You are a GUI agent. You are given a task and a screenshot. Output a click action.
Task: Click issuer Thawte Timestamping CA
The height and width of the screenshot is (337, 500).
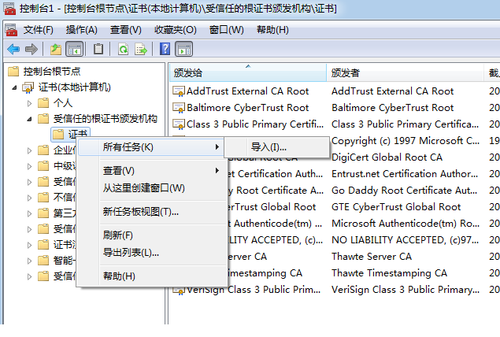[x=389, y=273]
